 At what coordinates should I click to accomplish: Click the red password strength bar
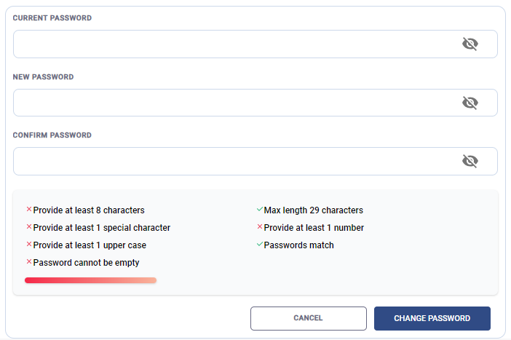90,280
